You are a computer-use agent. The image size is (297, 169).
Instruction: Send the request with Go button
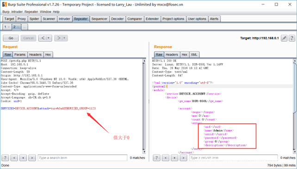click(x=11, y=38)
